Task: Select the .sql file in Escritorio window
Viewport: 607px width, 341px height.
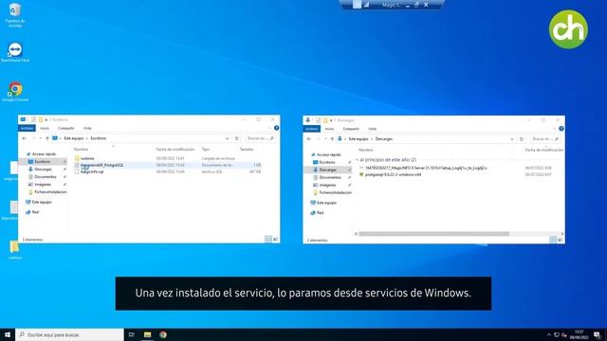Action: (92, 171)
